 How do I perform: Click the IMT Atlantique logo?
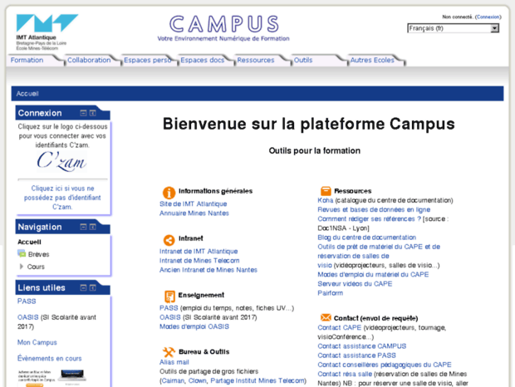click(47, 32)
